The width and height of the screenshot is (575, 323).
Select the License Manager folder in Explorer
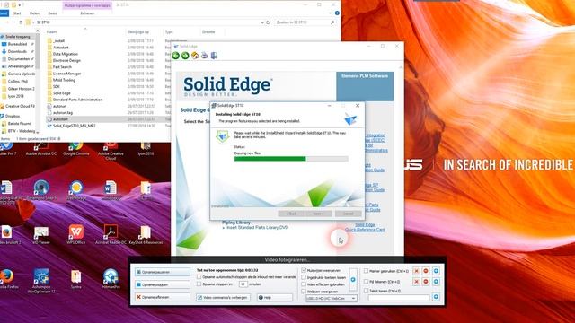point(67,74)
